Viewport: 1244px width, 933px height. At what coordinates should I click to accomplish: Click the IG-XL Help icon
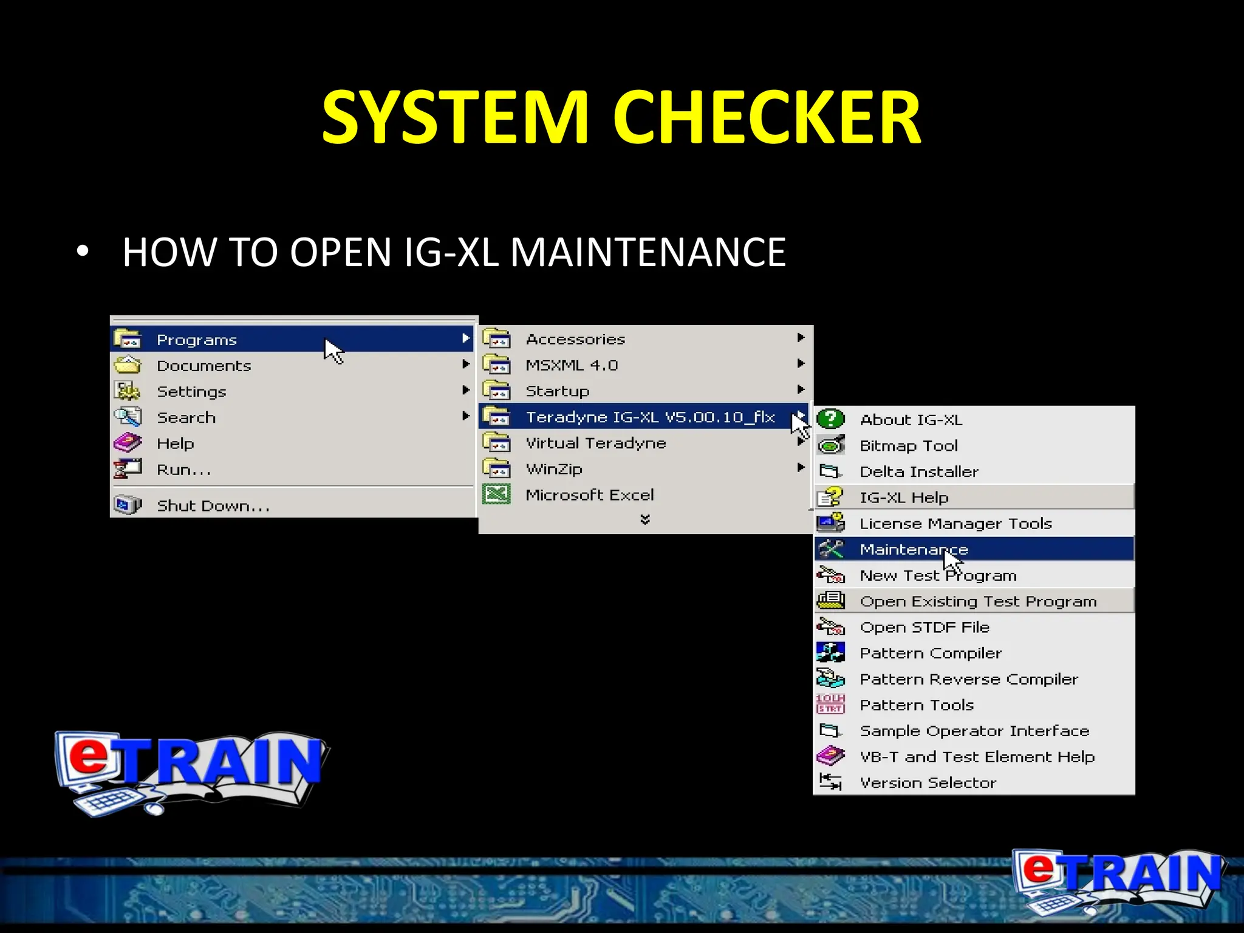831,497
